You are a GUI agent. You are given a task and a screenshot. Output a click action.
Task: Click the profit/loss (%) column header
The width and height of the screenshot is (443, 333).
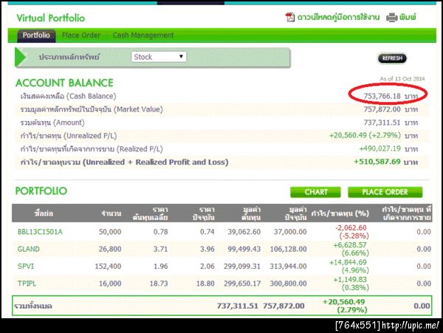(x=340, y=213)
